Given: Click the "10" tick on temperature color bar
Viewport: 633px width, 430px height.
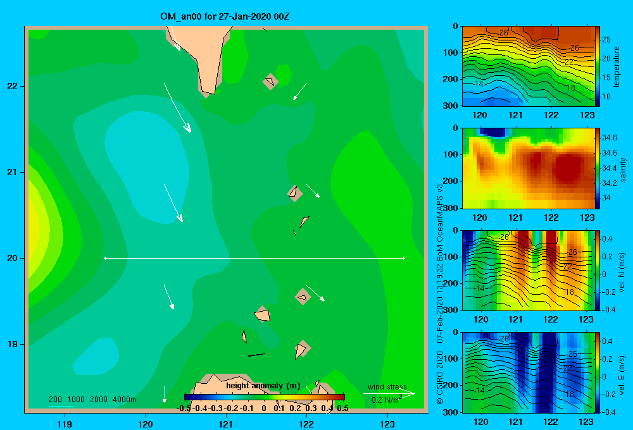Looking at the screenshot, I should 606,96.
